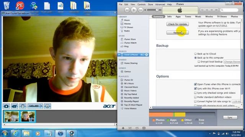
Task: Expand the iPhone device triangle
Action: pyautogui.click(x=119, y=55)
